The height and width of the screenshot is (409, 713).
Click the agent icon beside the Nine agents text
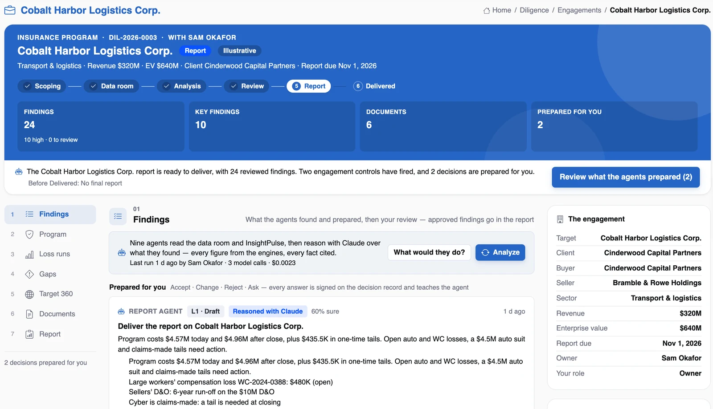(122, 253)
